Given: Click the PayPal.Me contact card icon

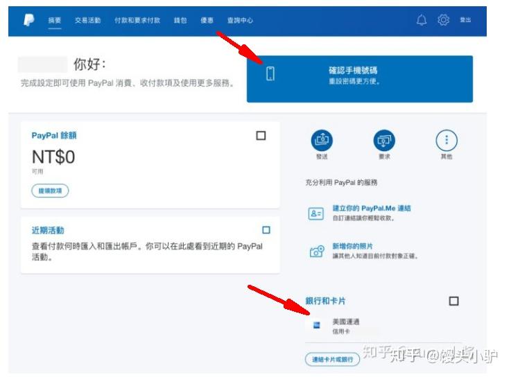Looking at the screenshot, I should point(315,213).
